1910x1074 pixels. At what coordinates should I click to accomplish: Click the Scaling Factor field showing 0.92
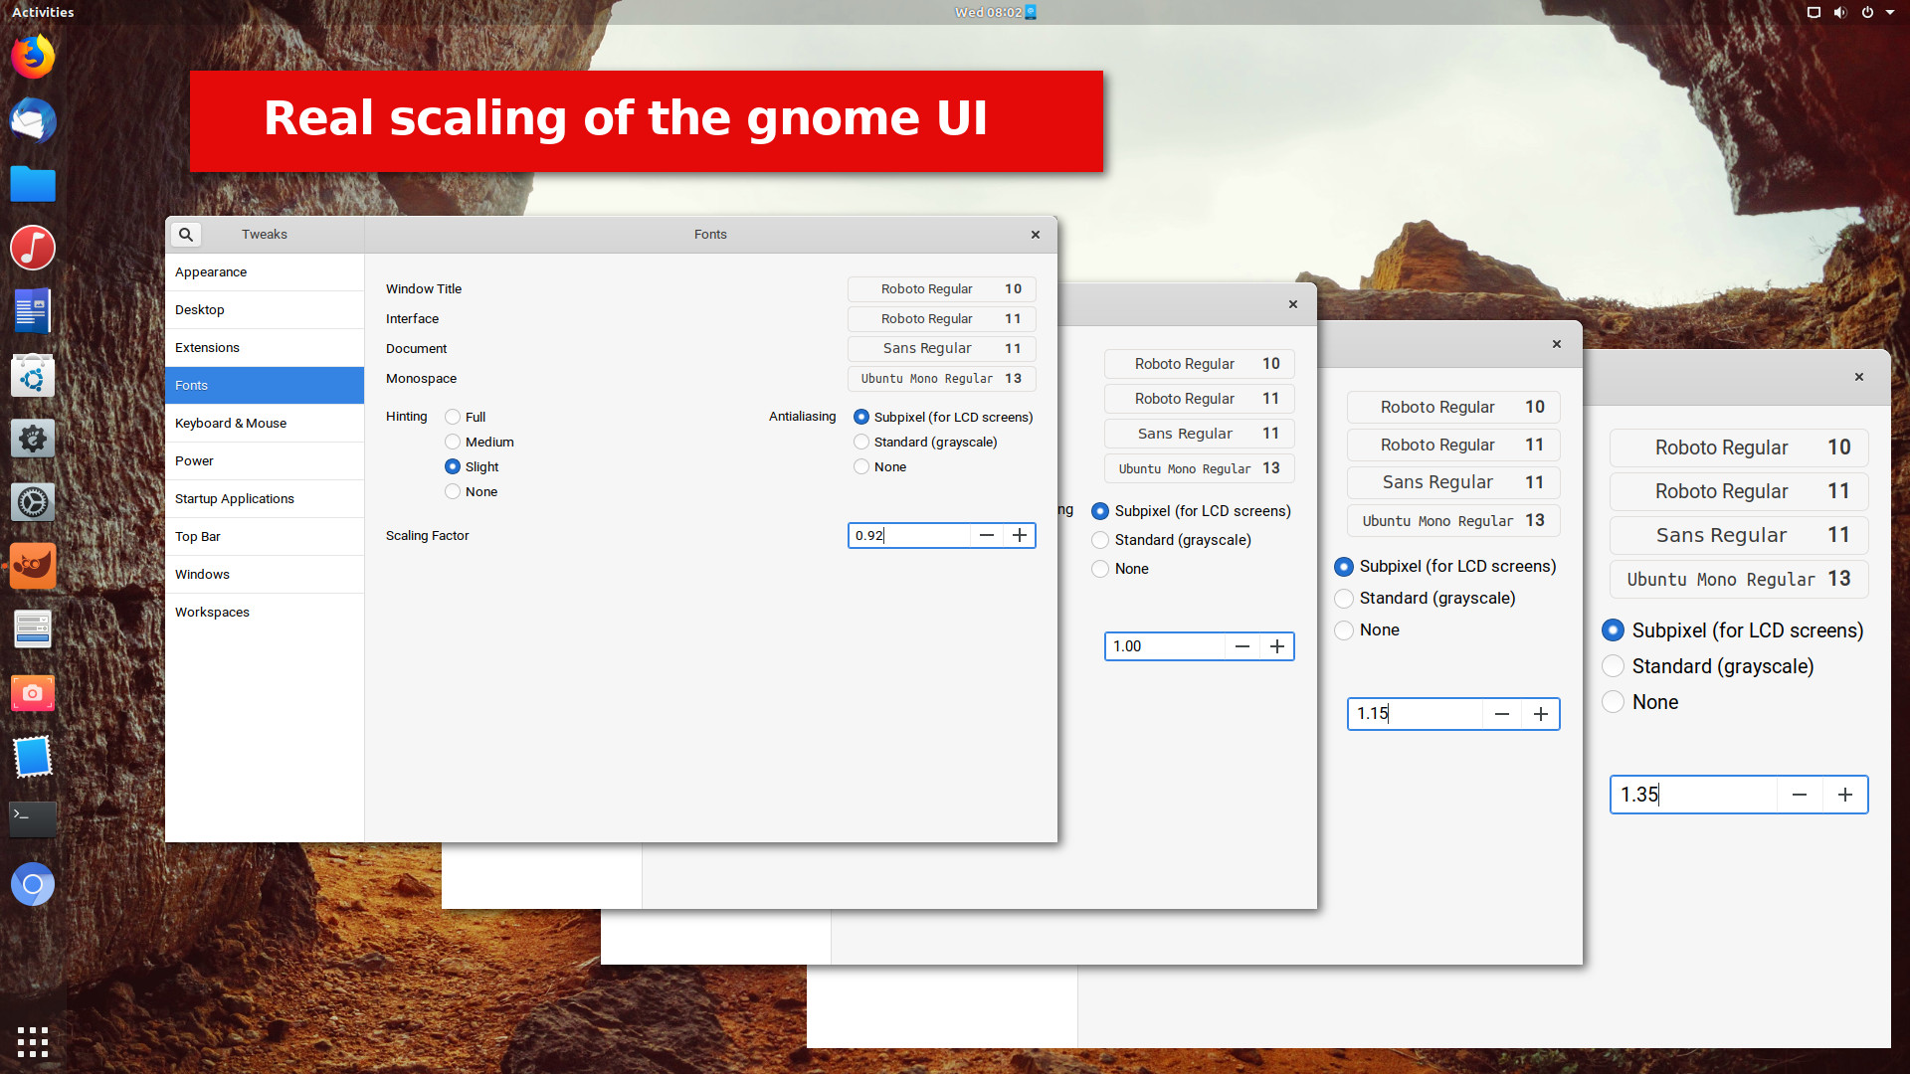tap(909, 536)
